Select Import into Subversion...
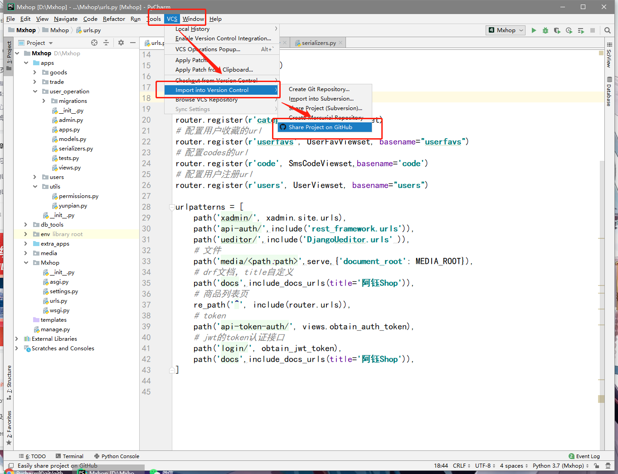Image resolution: width=618 pixels, height=474 pixels. coord(325,99)
